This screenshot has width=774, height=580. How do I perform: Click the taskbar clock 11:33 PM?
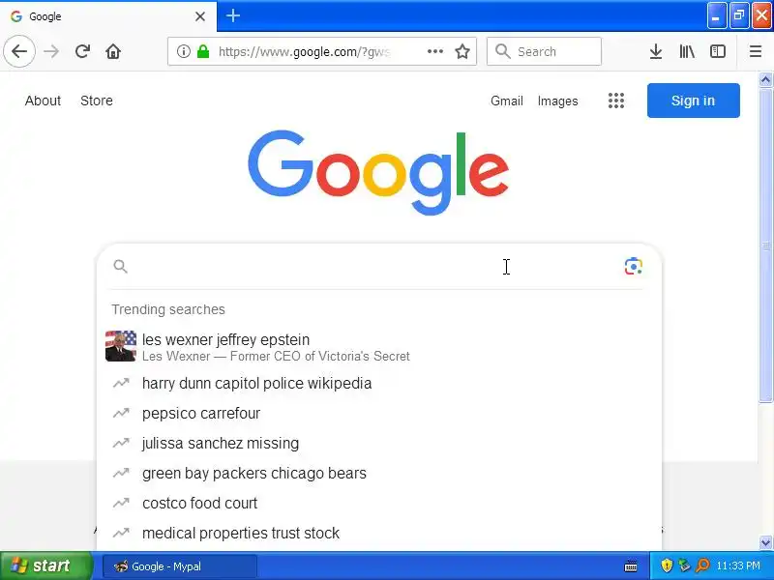[738, 565]
